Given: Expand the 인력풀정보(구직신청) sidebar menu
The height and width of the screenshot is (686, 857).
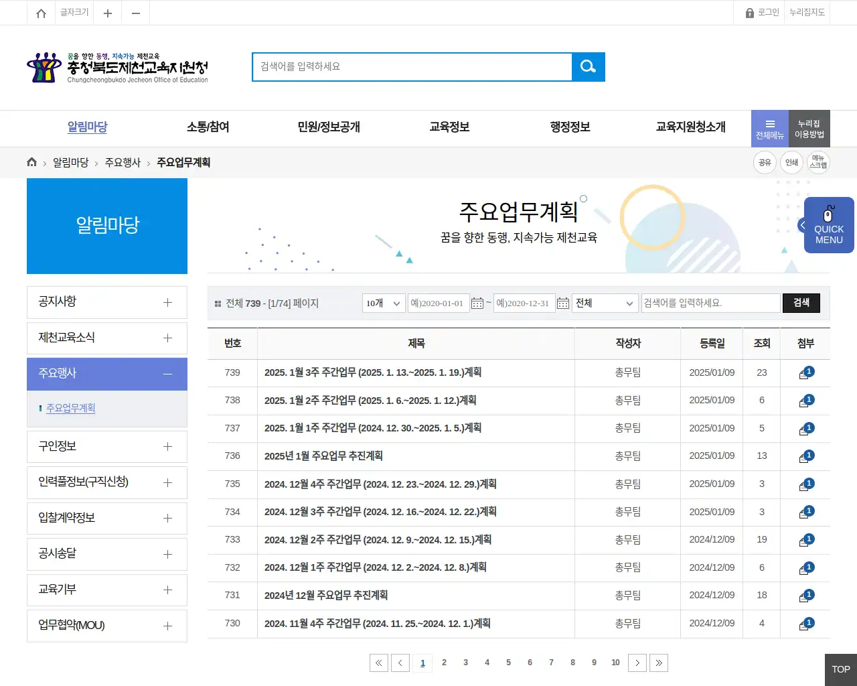Looking at the screenshot, I should click(107, 482).
